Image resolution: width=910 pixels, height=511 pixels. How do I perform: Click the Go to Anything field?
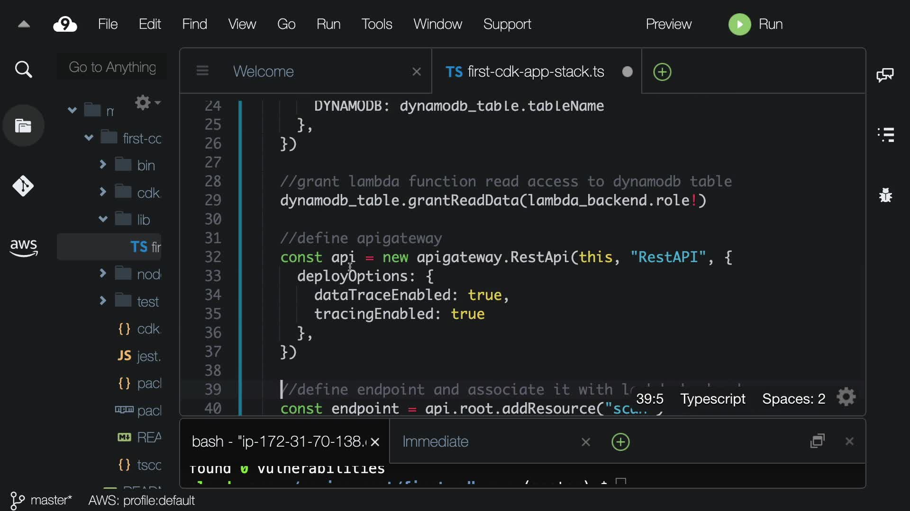(x=112, y=67)
